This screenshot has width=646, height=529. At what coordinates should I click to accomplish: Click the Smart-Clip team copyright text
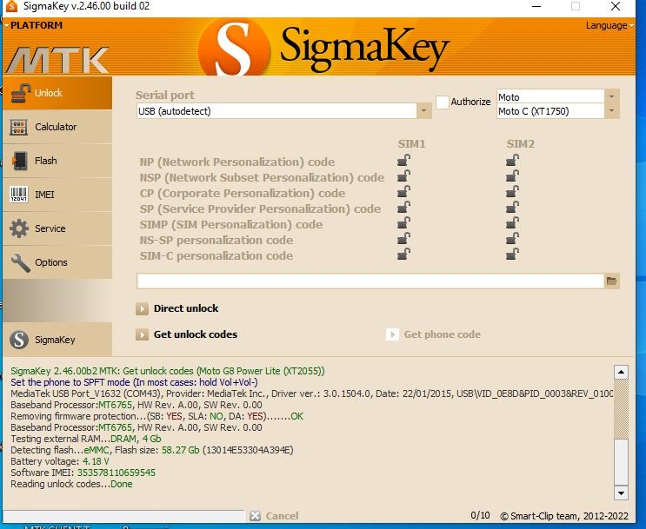tap(564, 516)
